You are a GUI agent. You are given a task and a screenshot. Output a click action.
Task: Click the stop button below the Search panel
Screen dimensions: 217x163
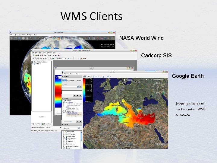pyautogui.click(x=78, y=95)
